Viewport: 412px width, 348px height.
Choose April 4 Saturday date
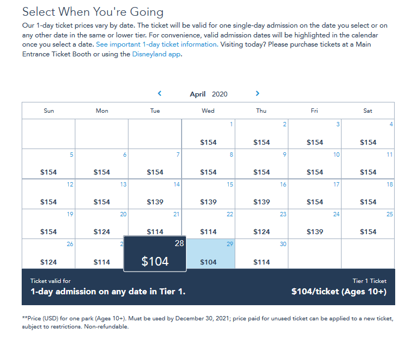point(368,134)
